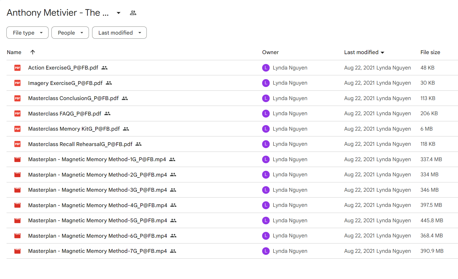Viewport: 458px width, 279px height.
Task: Select Masterplan - Magnetic Memory Method-7G_P@FB.mp4
Action: pos(98,251)
